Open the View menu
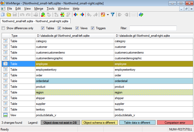This screenshot has width=194, height=132. [x=27, y=9]
